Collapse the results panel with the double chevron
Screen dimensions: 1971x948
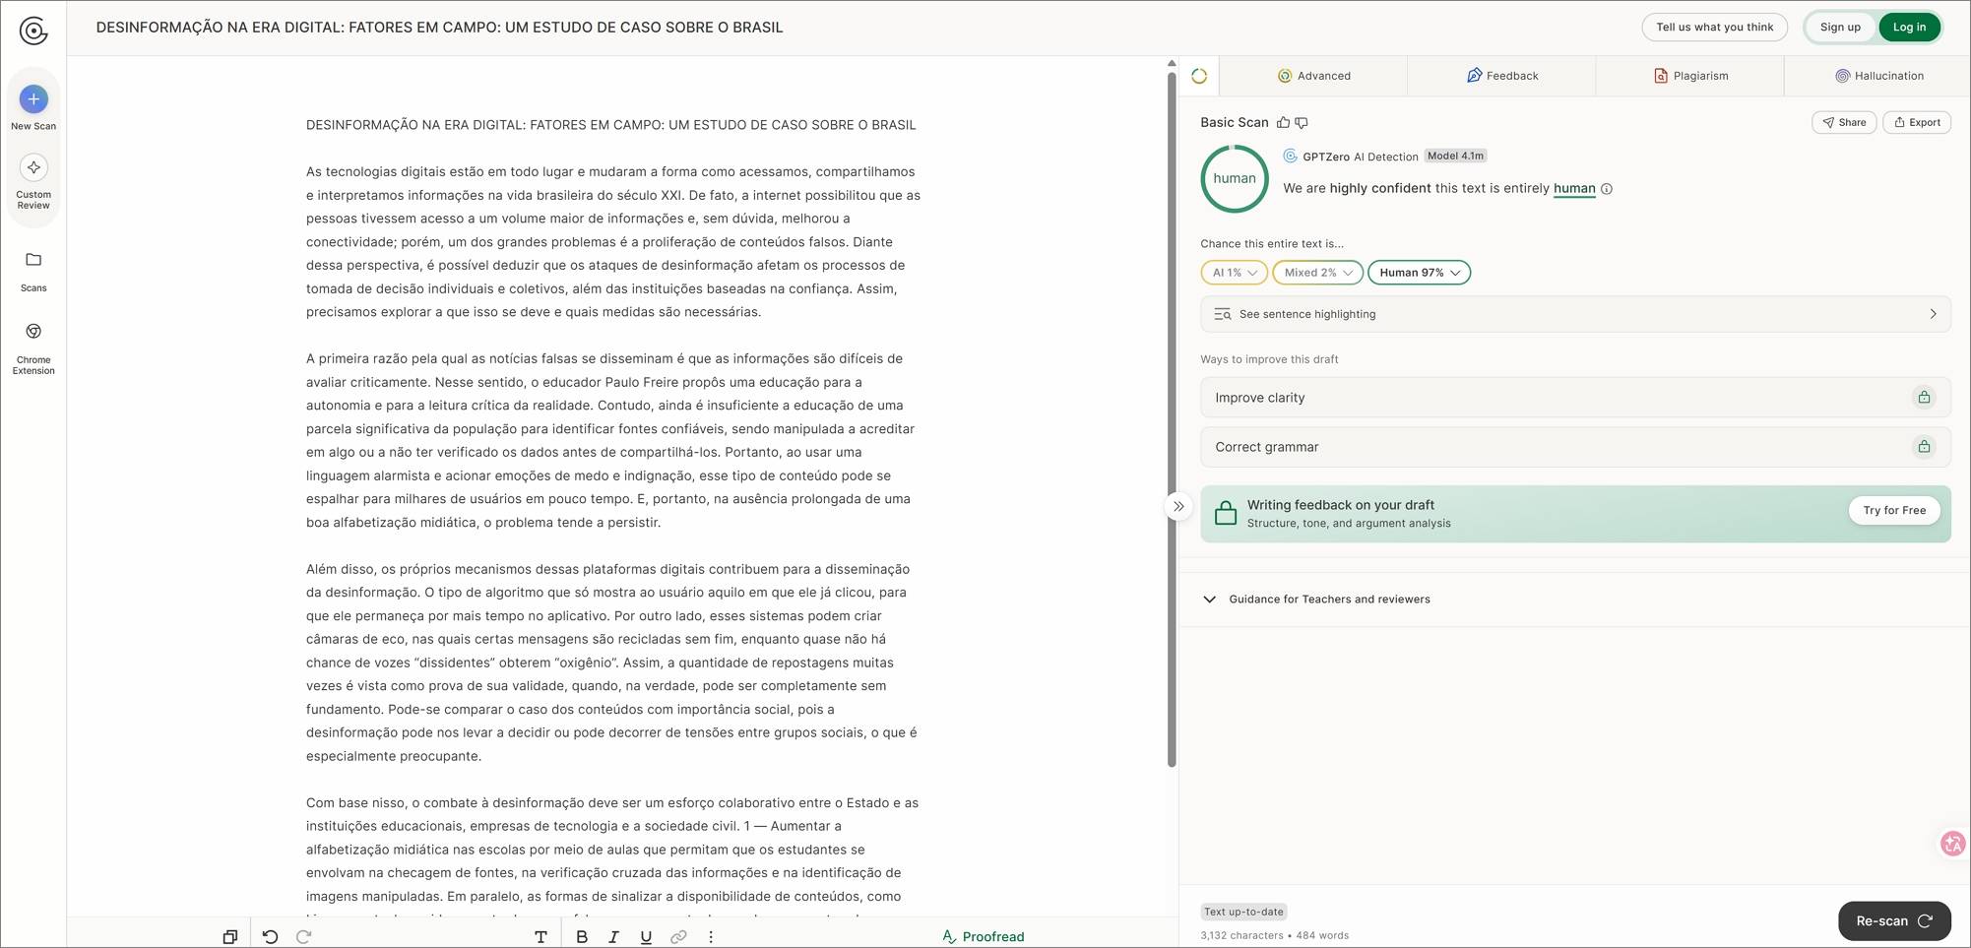pos(1178,507)
